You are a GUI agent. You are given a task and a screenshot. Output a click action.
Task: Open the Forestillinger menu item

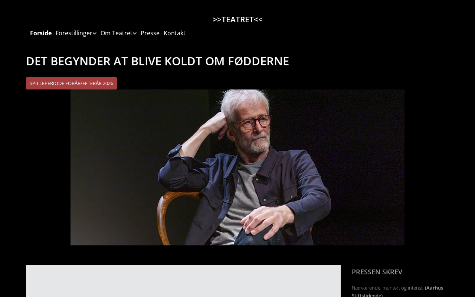pyautogui.click(x=74, y=33)
